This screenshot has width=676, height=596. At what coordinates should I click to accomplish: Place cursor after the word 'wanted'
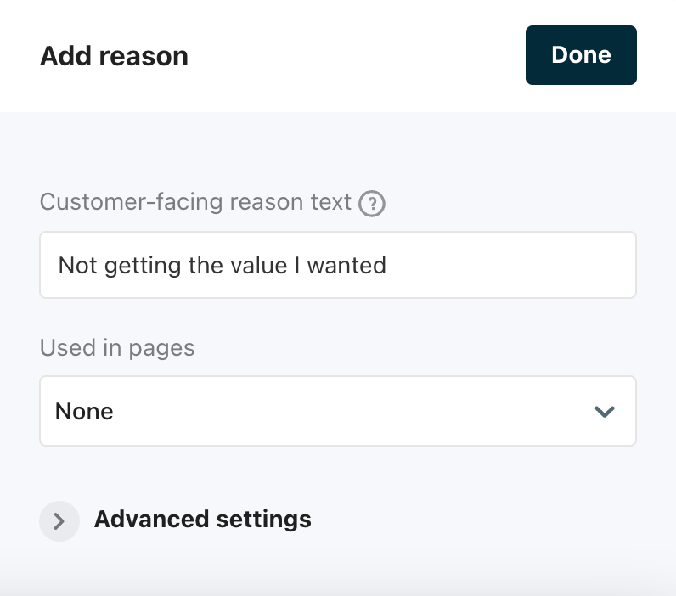(x=388, y=266)
